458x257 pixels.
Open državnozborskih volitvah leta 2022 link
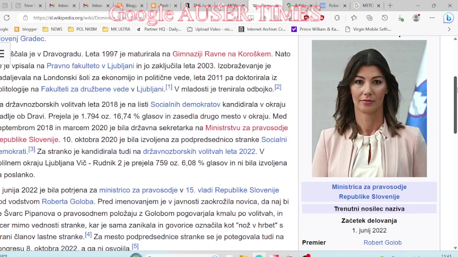click(199, 151)
